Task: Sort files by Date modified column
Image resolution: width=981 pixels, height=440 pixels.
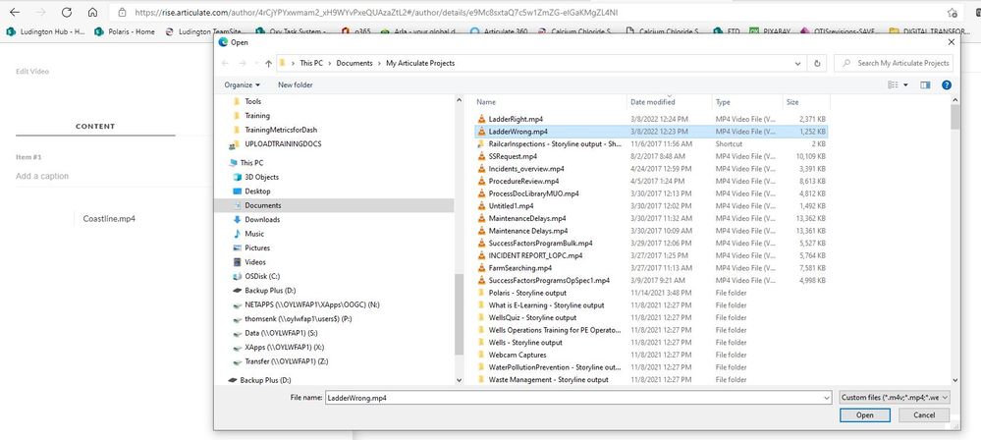Action: pos(653,102)
